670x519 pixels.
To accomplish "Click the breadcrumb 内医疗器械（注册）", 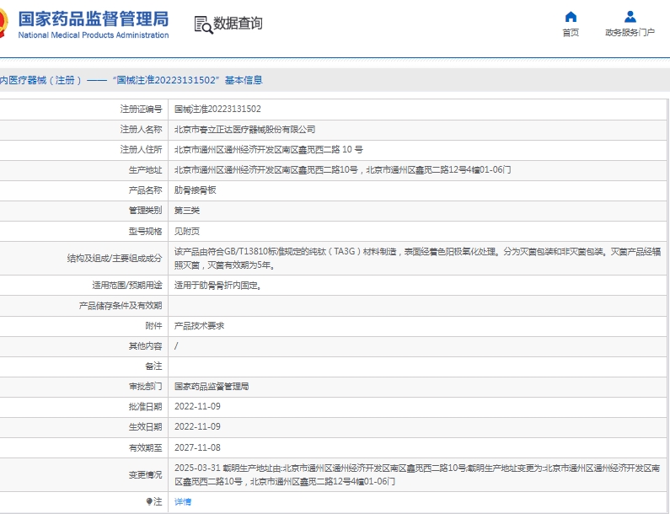I will click(40, 80).
